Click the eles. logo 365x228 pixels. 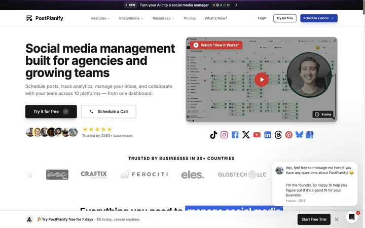[193, 175]
